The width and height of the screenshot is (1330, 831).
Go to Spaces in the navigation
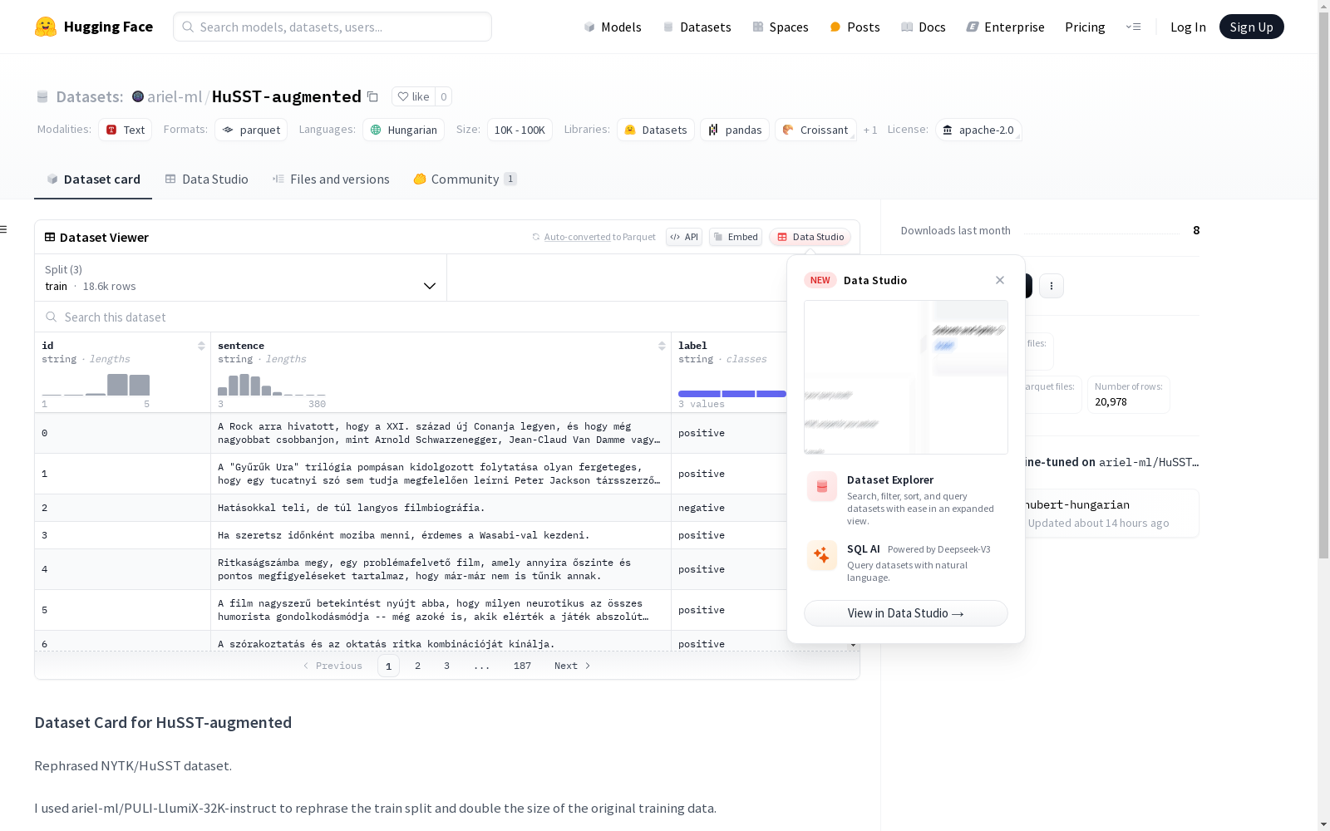click(781, 27)
